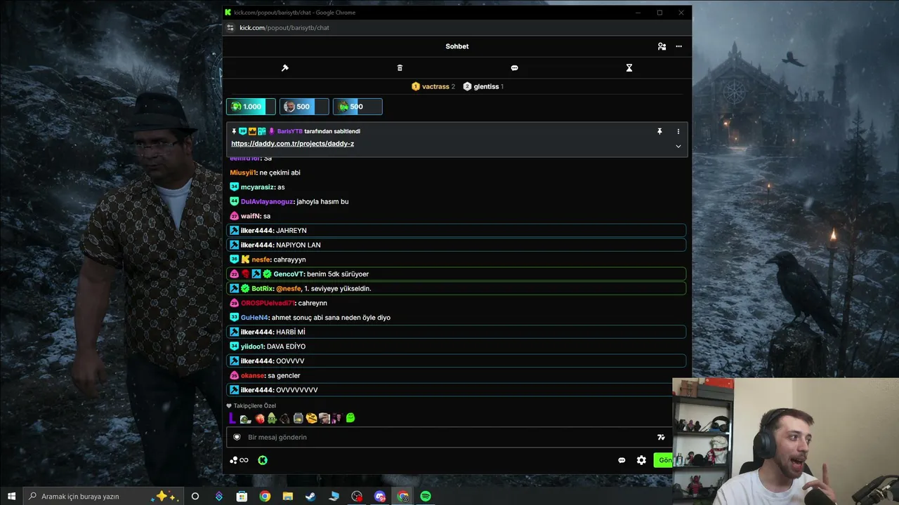This screenshot has width=899, height=505.
Task: Click the 1.000 gift leaderboard badge
Action: click(251, 107)
